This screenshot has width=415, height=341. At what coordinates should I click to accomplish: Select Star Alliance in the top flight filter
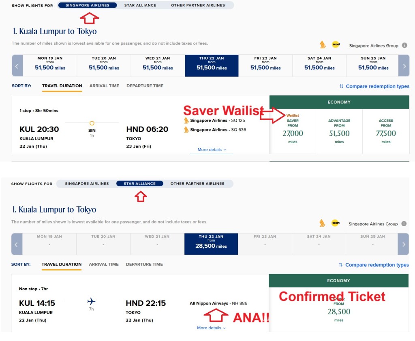(x=140, y=5)
